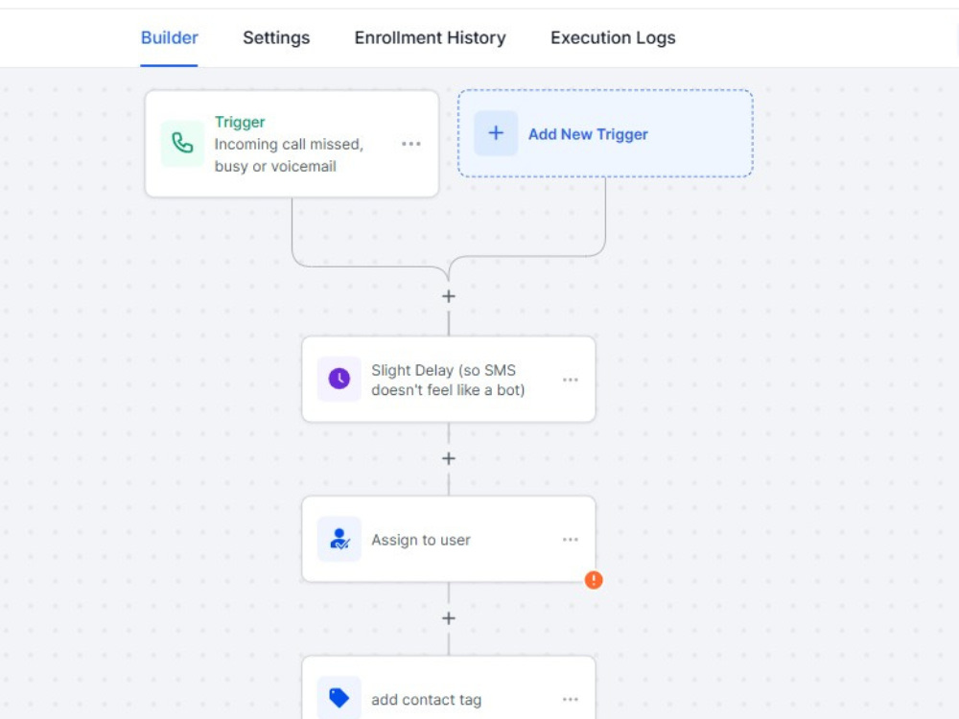Screen dimensions: 959x719
Task: Click the Assign to user person icon
Action: pyautogui.click(x=339, y=539)
